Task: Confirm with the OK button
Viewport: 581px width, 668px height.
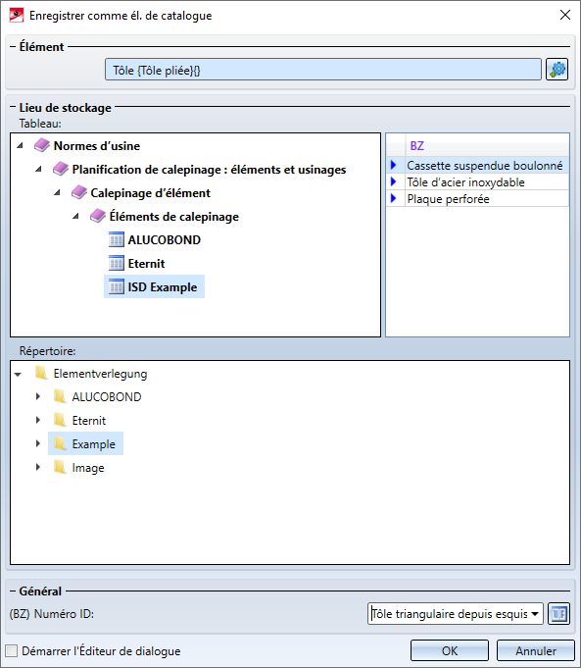Action: pyautogui.click(x=450, y=650)
